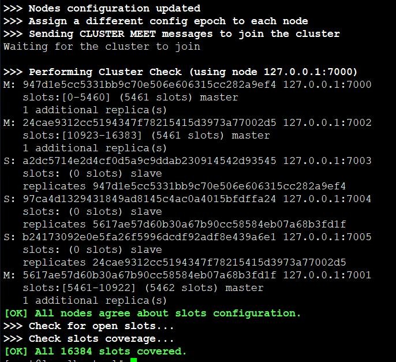Viewport: 396px width, 362px height.
Task: Click the green All 16384 slots covered line
Action: 95,351
